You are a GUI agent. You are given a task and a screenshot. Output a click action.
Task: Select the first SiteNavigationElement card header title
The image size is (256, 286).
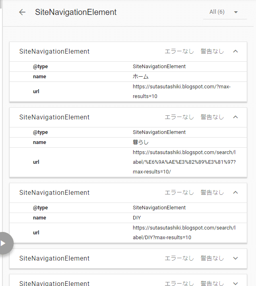pyautogui.click(x=54, y=52)
